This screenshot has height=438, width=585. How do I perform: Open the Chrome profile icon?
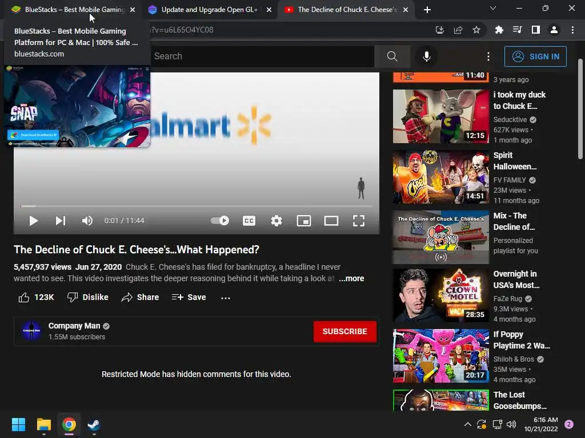[x=554, y=30]
